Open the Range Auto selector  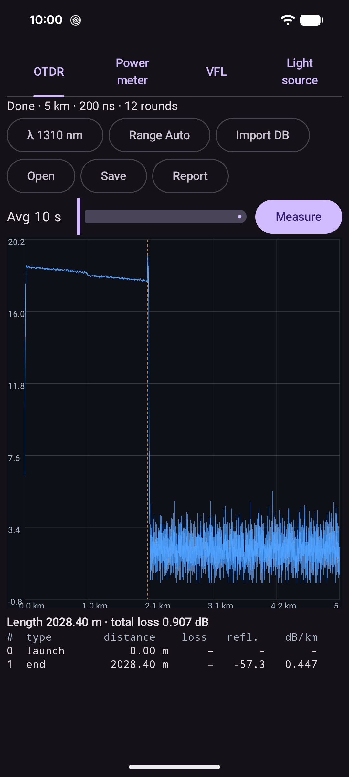point(159,135)
